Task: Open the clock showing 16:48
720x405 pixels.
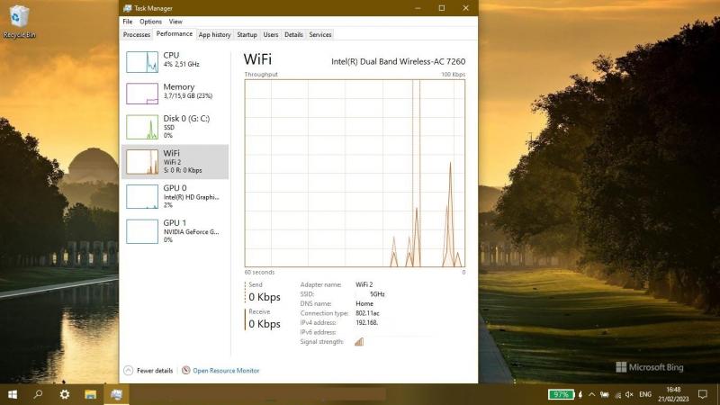Action: tap(673, 394)
